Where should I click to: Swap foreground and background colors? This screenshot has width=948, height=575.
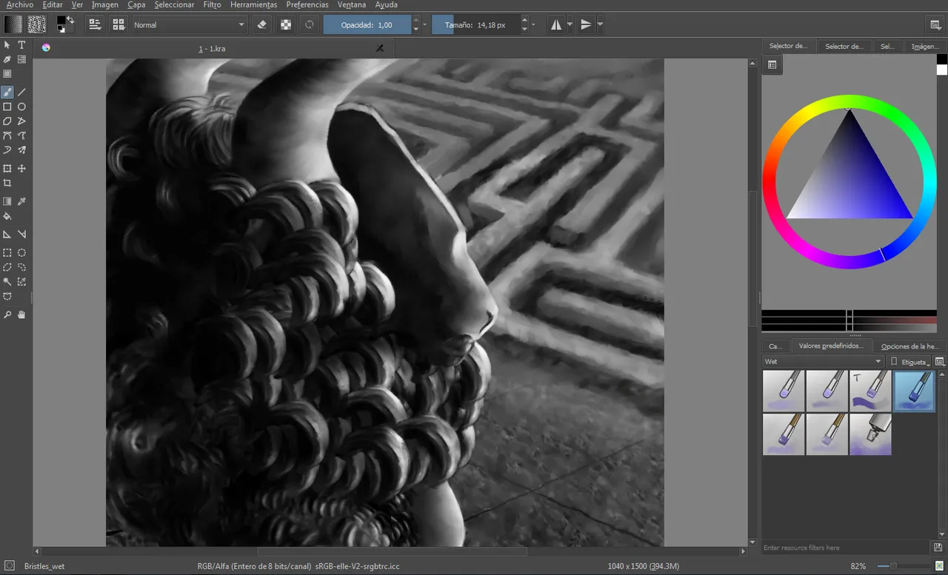click(70, 19)
